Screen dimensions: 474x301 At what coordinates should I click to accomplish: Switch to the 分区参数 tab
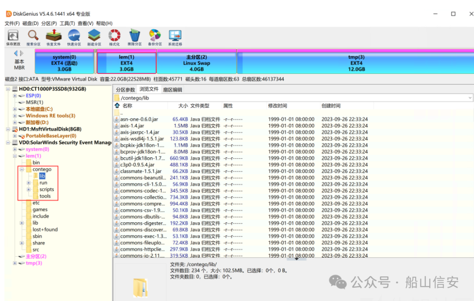[x=125, y=90]
